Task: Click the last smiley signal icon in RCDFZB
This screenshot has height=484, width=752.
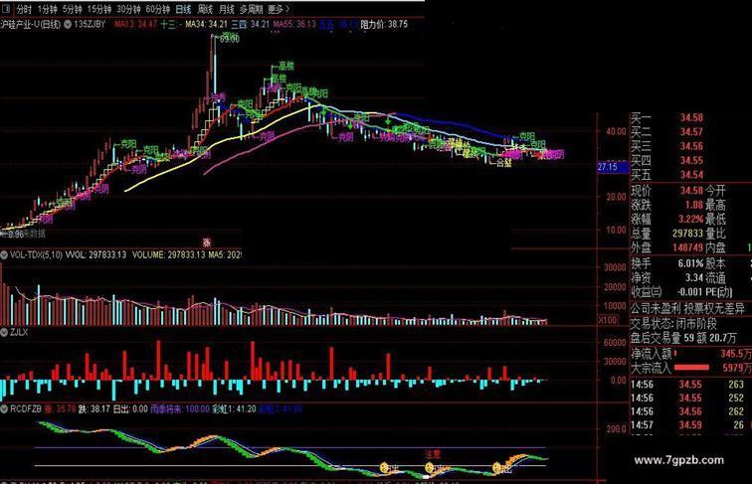Action: click(x=497, y=467)
